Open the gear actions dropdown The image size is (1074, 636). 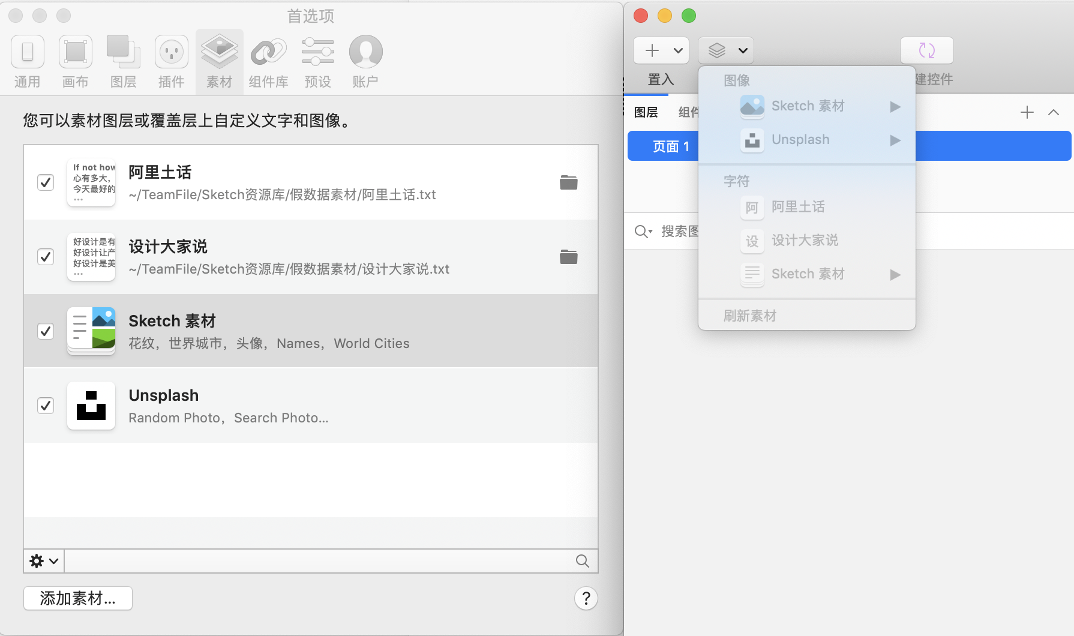click(44, 561)
